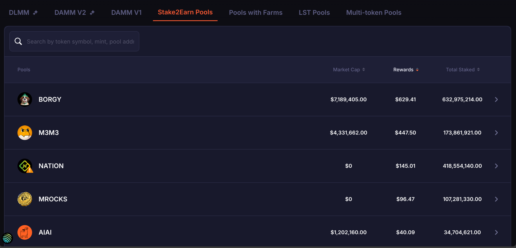
Task: Select the AIAI pool name
Action: click(45, 232)
